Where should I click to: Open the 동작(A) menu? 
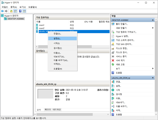tap(14, 7)
